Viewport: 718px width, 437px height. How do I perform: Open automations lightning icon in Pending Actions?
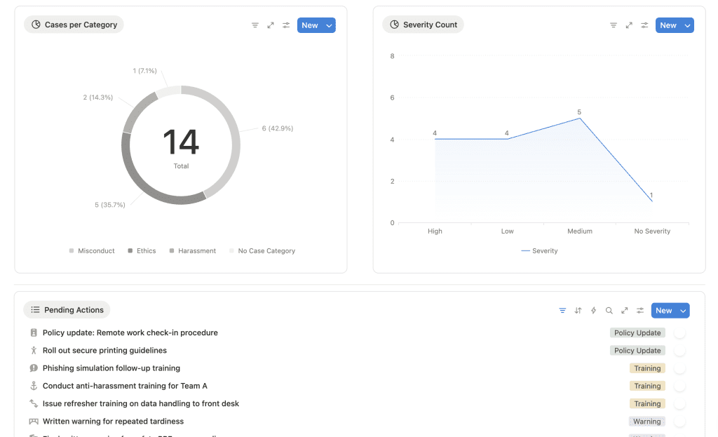point(593,311)
